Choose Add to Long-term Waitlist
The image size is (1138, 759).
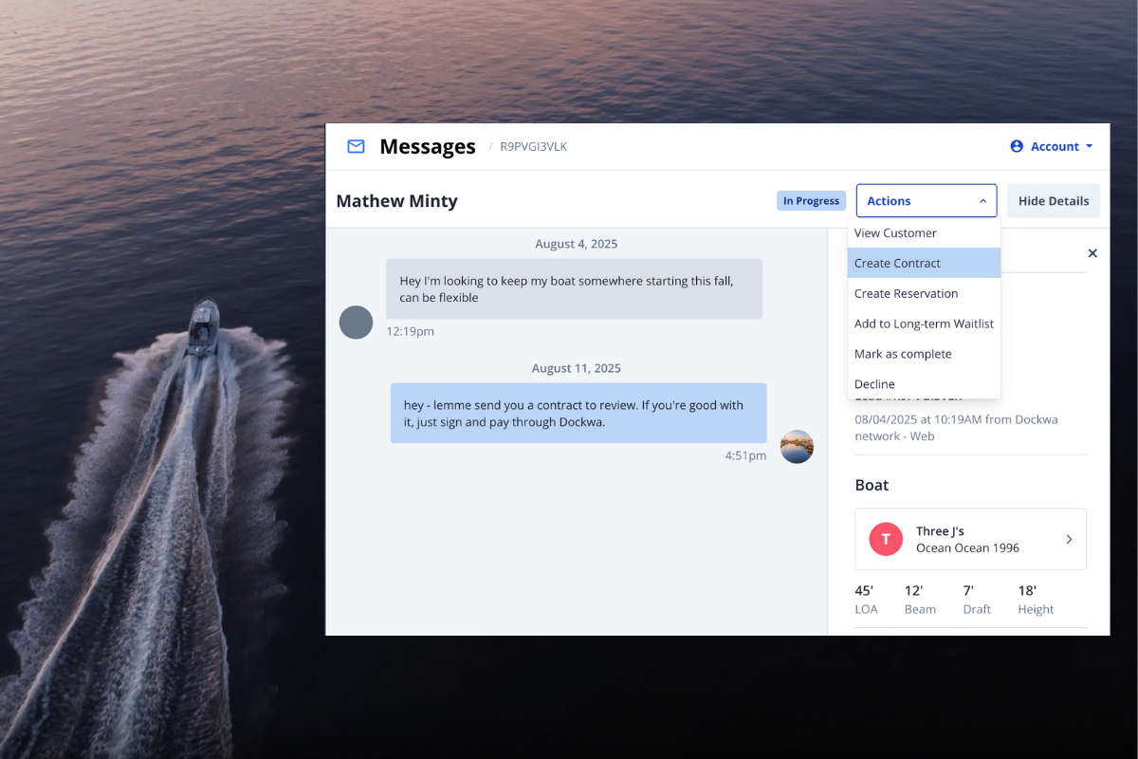924,324
